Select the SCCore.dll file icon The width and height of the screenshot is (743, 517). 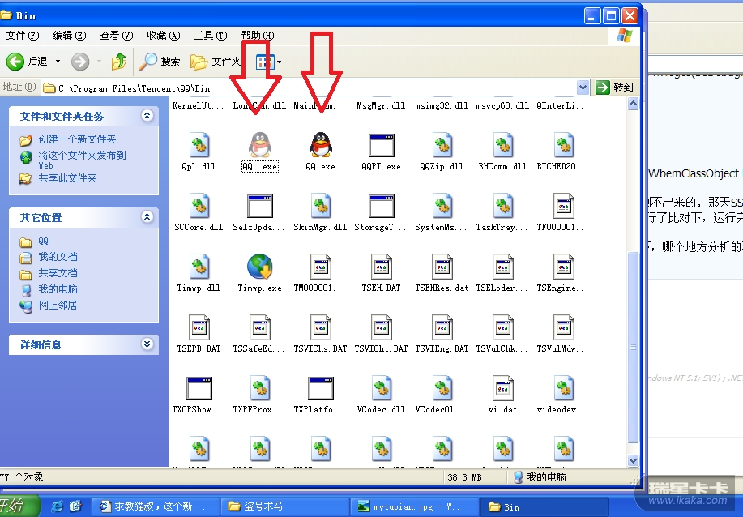(x=199, y=205)
